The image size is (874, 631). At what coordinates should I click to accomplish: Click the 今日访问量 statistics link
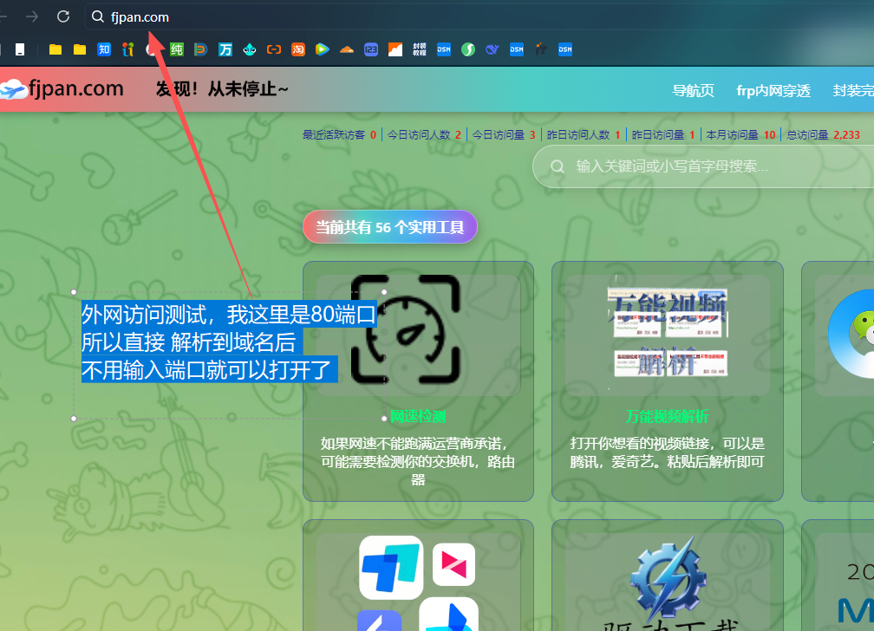(x=505, y=134)
